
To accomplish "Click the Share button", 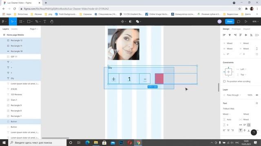I will [x=230, y=21].
